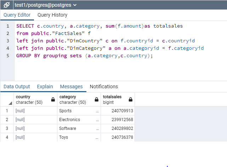Click the Sports category cell
The image size is (227, 167).
[x=79, y=111]
